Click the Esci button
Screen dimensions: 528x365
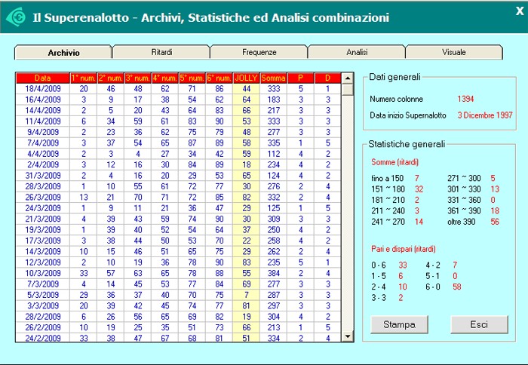(x=479, y=324)
